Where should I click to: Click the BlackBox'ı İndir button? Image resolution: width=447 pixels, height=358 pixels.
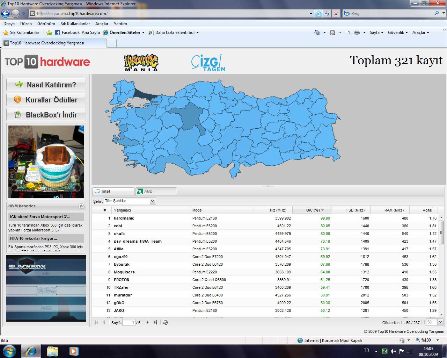[x=46, y=115]
